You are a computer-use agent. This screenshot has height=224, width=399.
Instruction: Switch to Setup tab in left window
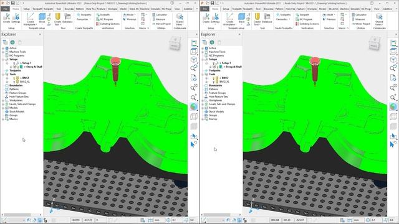[26, 9]
